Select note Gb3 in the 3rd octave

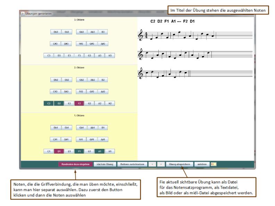click(81, 32)
